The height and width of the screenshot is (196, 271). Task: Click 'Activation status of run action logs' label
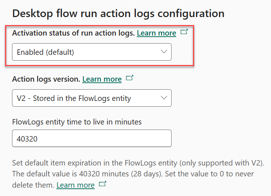pos(73,33)
